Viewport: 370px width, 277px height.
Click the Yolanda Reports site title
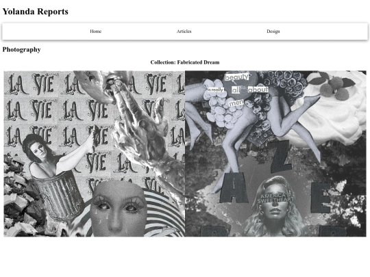click(x=36, y=12)
